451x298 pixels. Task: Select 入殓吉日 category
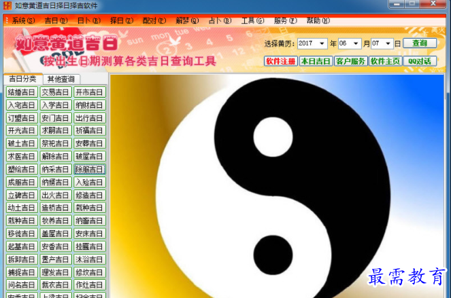coord(90,183)
